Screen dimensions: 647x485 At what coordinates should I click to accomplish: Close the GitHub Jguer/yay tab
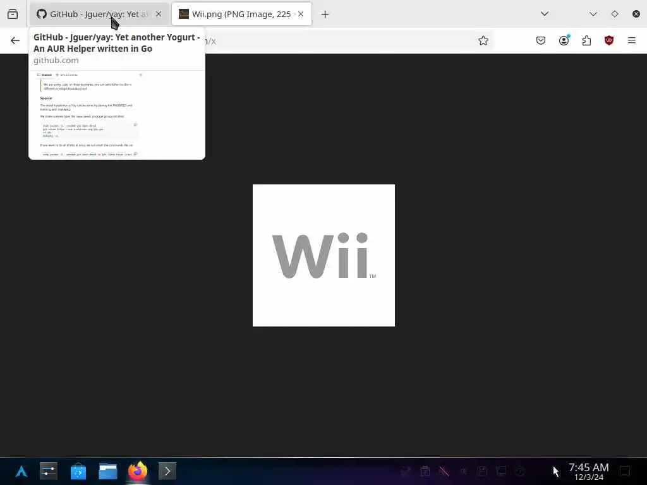pos(159,14)
